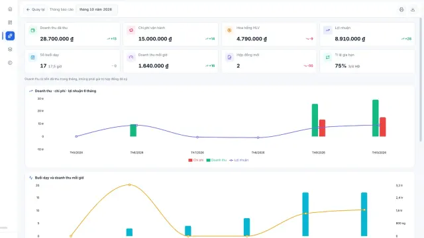Viewport: 424px width, 238px height.
Task: Click the pink piggy icon on Chi phí vận hành
Action: (131, 30)
